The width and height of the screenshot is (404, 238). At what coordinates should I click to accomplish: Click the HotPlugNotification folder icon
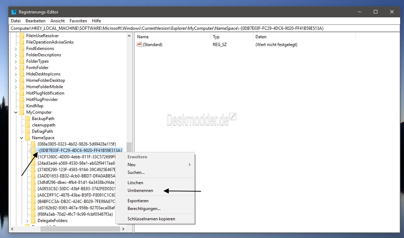pos(22,93)
